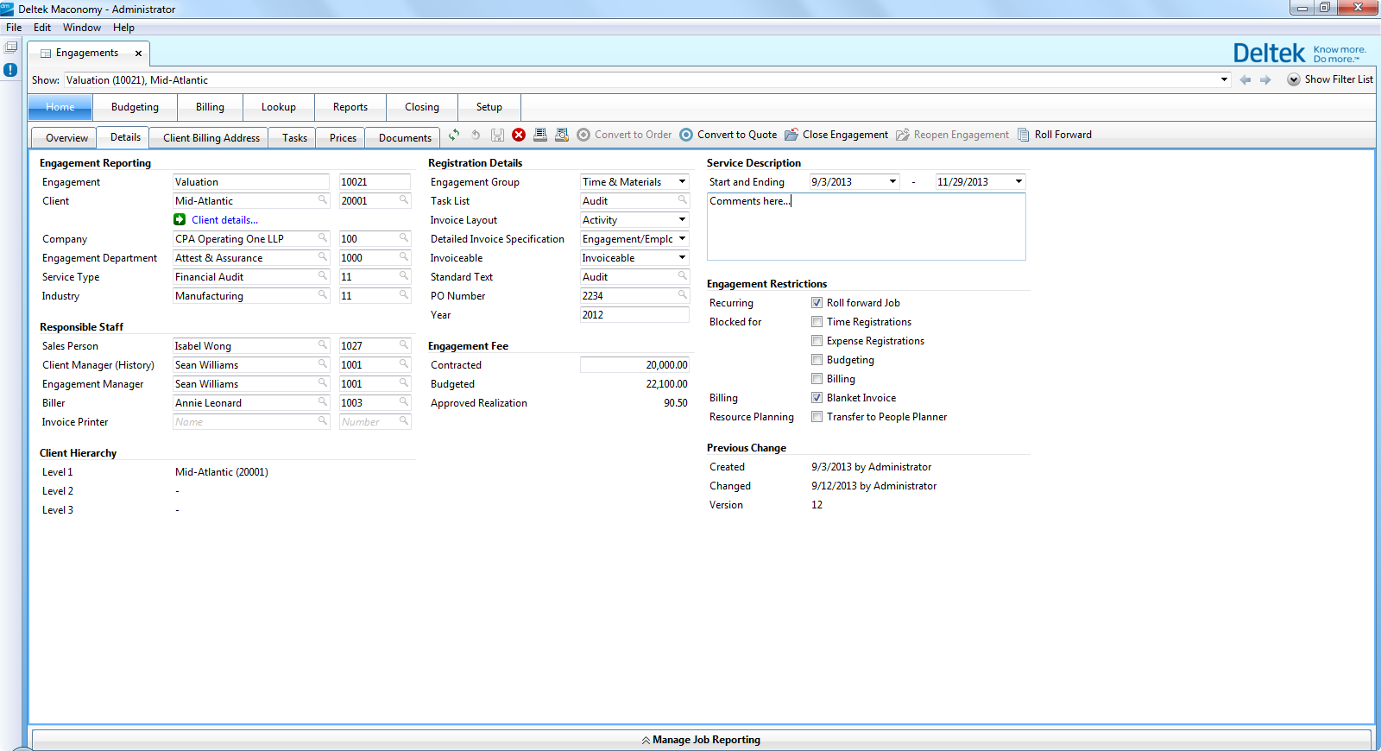Image resolution: width=1381 pixels, height=751 pixels.
Task: Open the Engagement Group dropdown
Action: (x=682, y=182)
